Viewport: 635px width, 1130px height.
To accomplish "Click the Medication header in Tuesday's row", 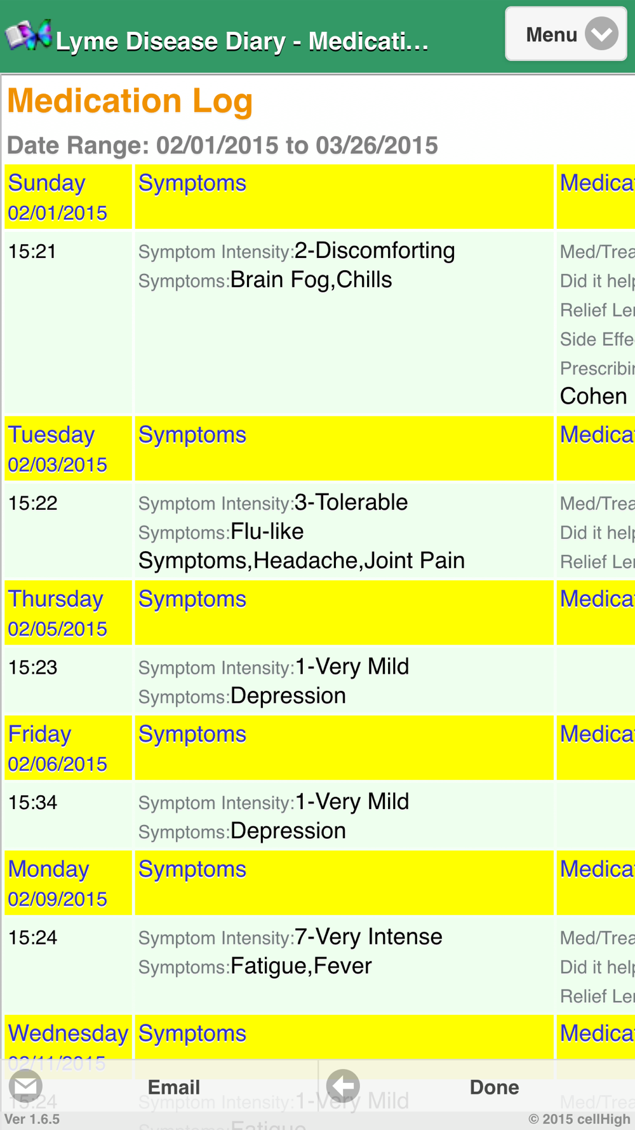I will point(597,435).
